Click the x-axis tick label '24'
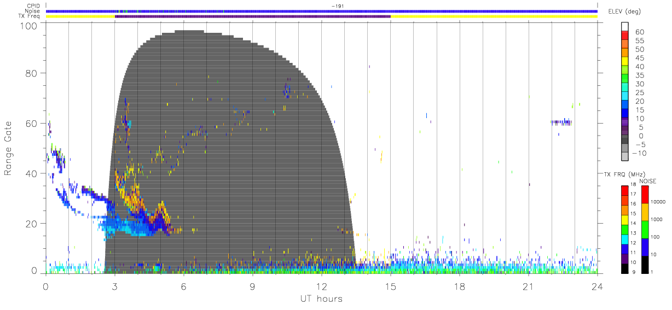 597,286
